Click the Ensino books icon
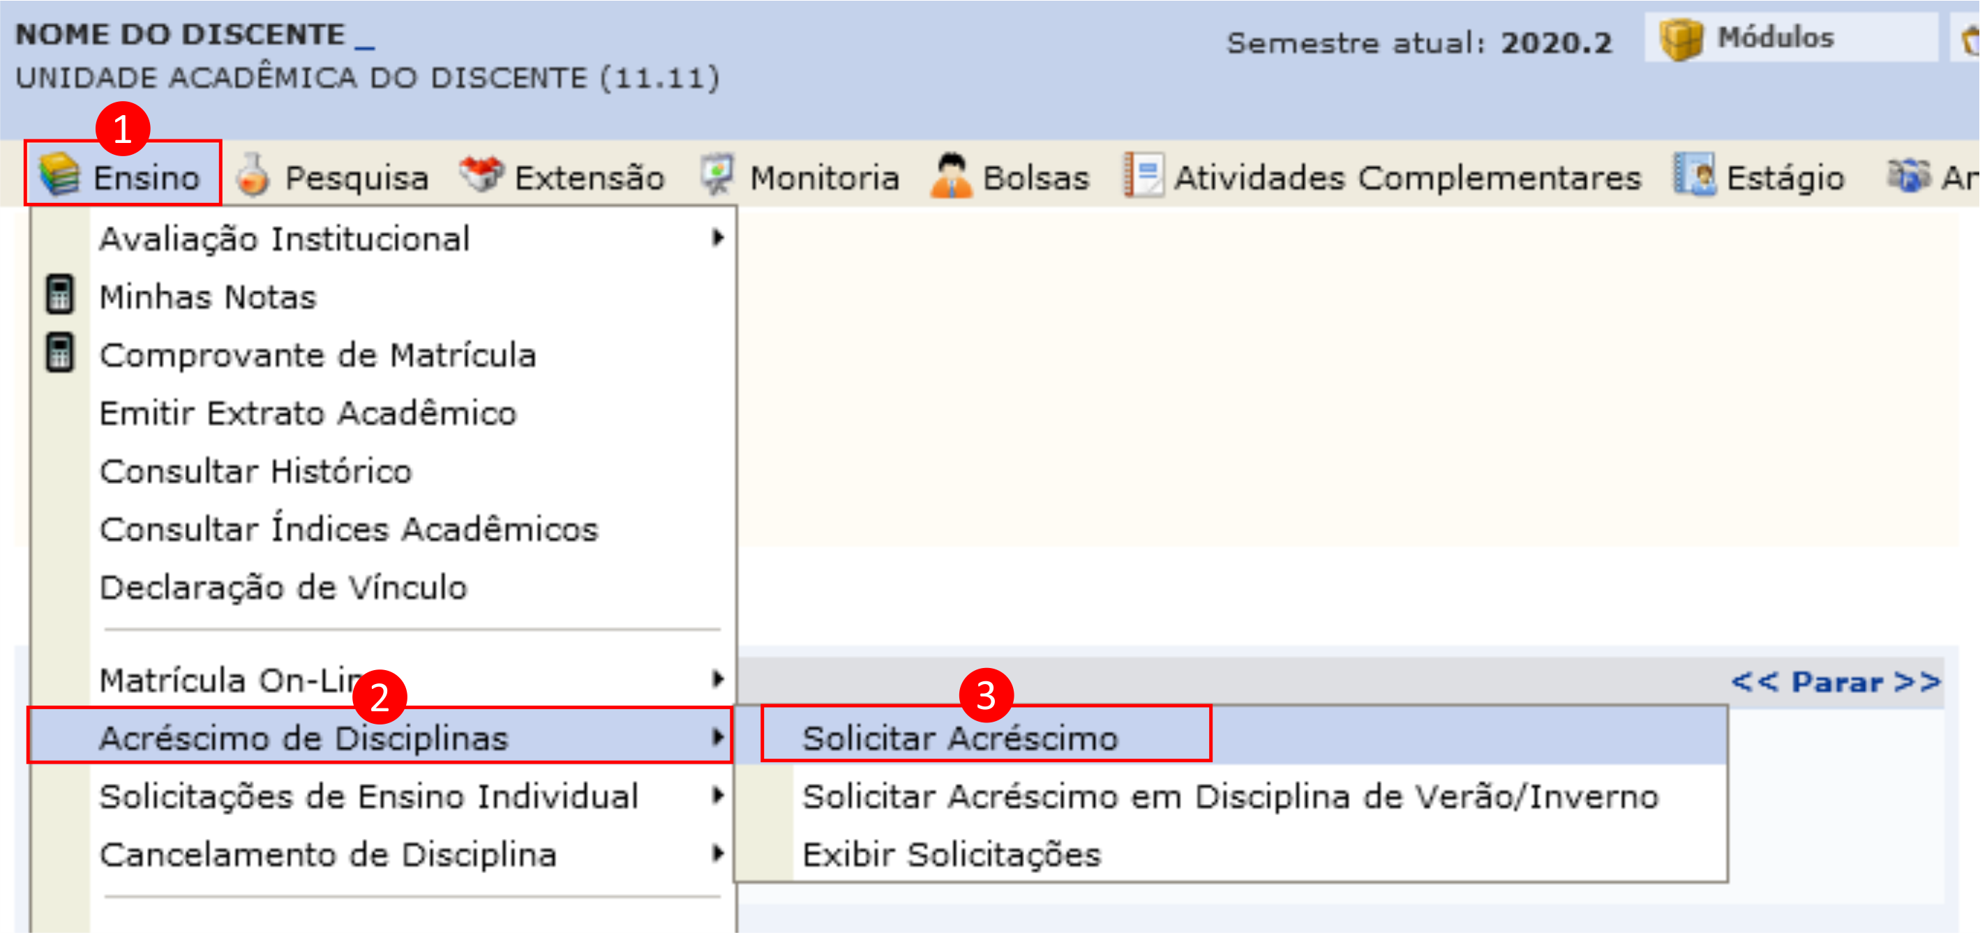Image resolution: width=1980 pixels, height=933 pixels. pyautogui.click(x=60, y=174)
